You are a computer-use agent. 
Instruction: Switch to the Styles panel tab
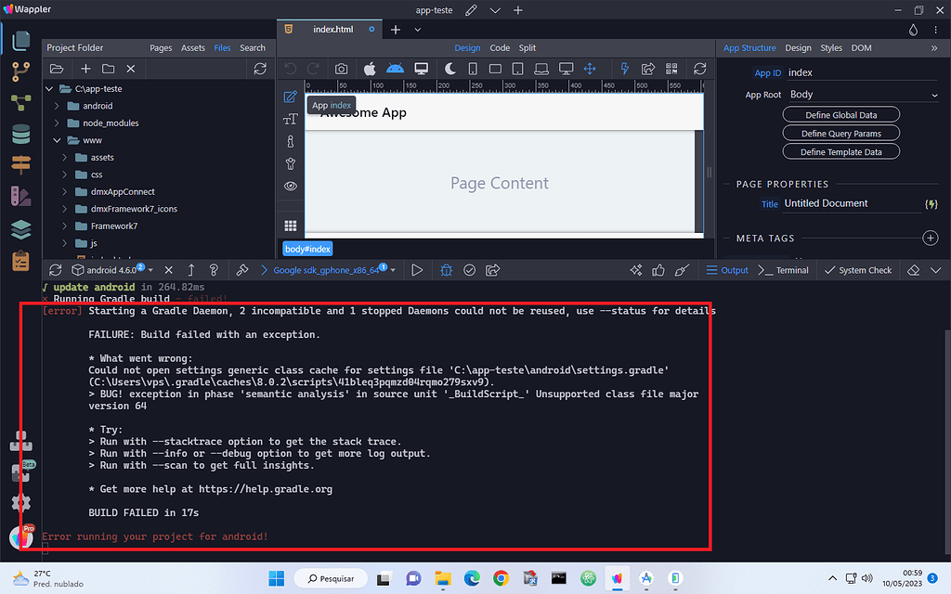point(831,48)
